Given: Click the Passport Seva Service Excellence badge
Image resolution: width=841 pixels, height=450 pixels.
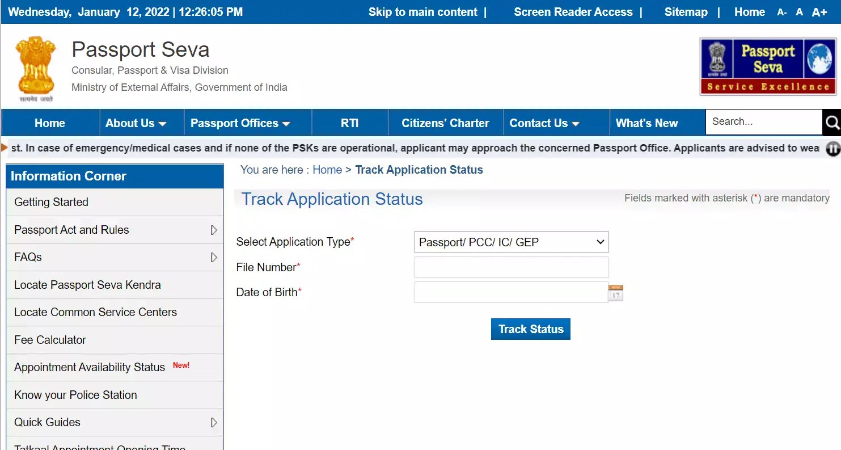Looking at the screenshot, I should click(768, 66).
